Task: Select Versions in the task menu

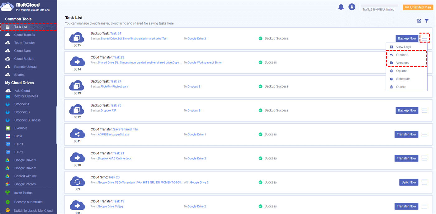Action: click(x=402, y=63)
